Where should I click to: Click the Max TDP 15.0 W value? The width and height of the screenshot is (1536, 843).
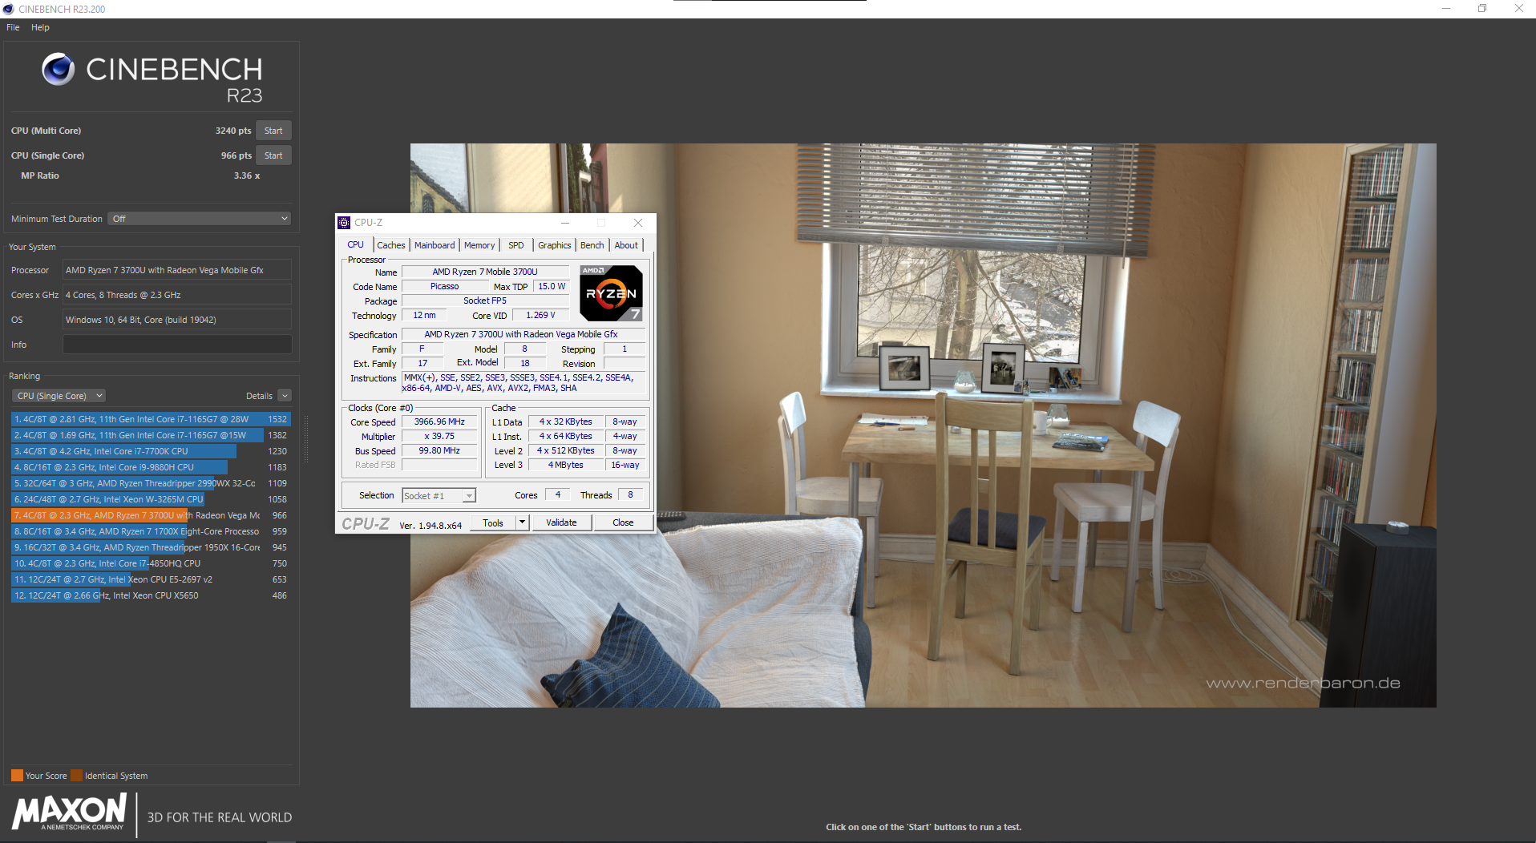pos(552,286)
